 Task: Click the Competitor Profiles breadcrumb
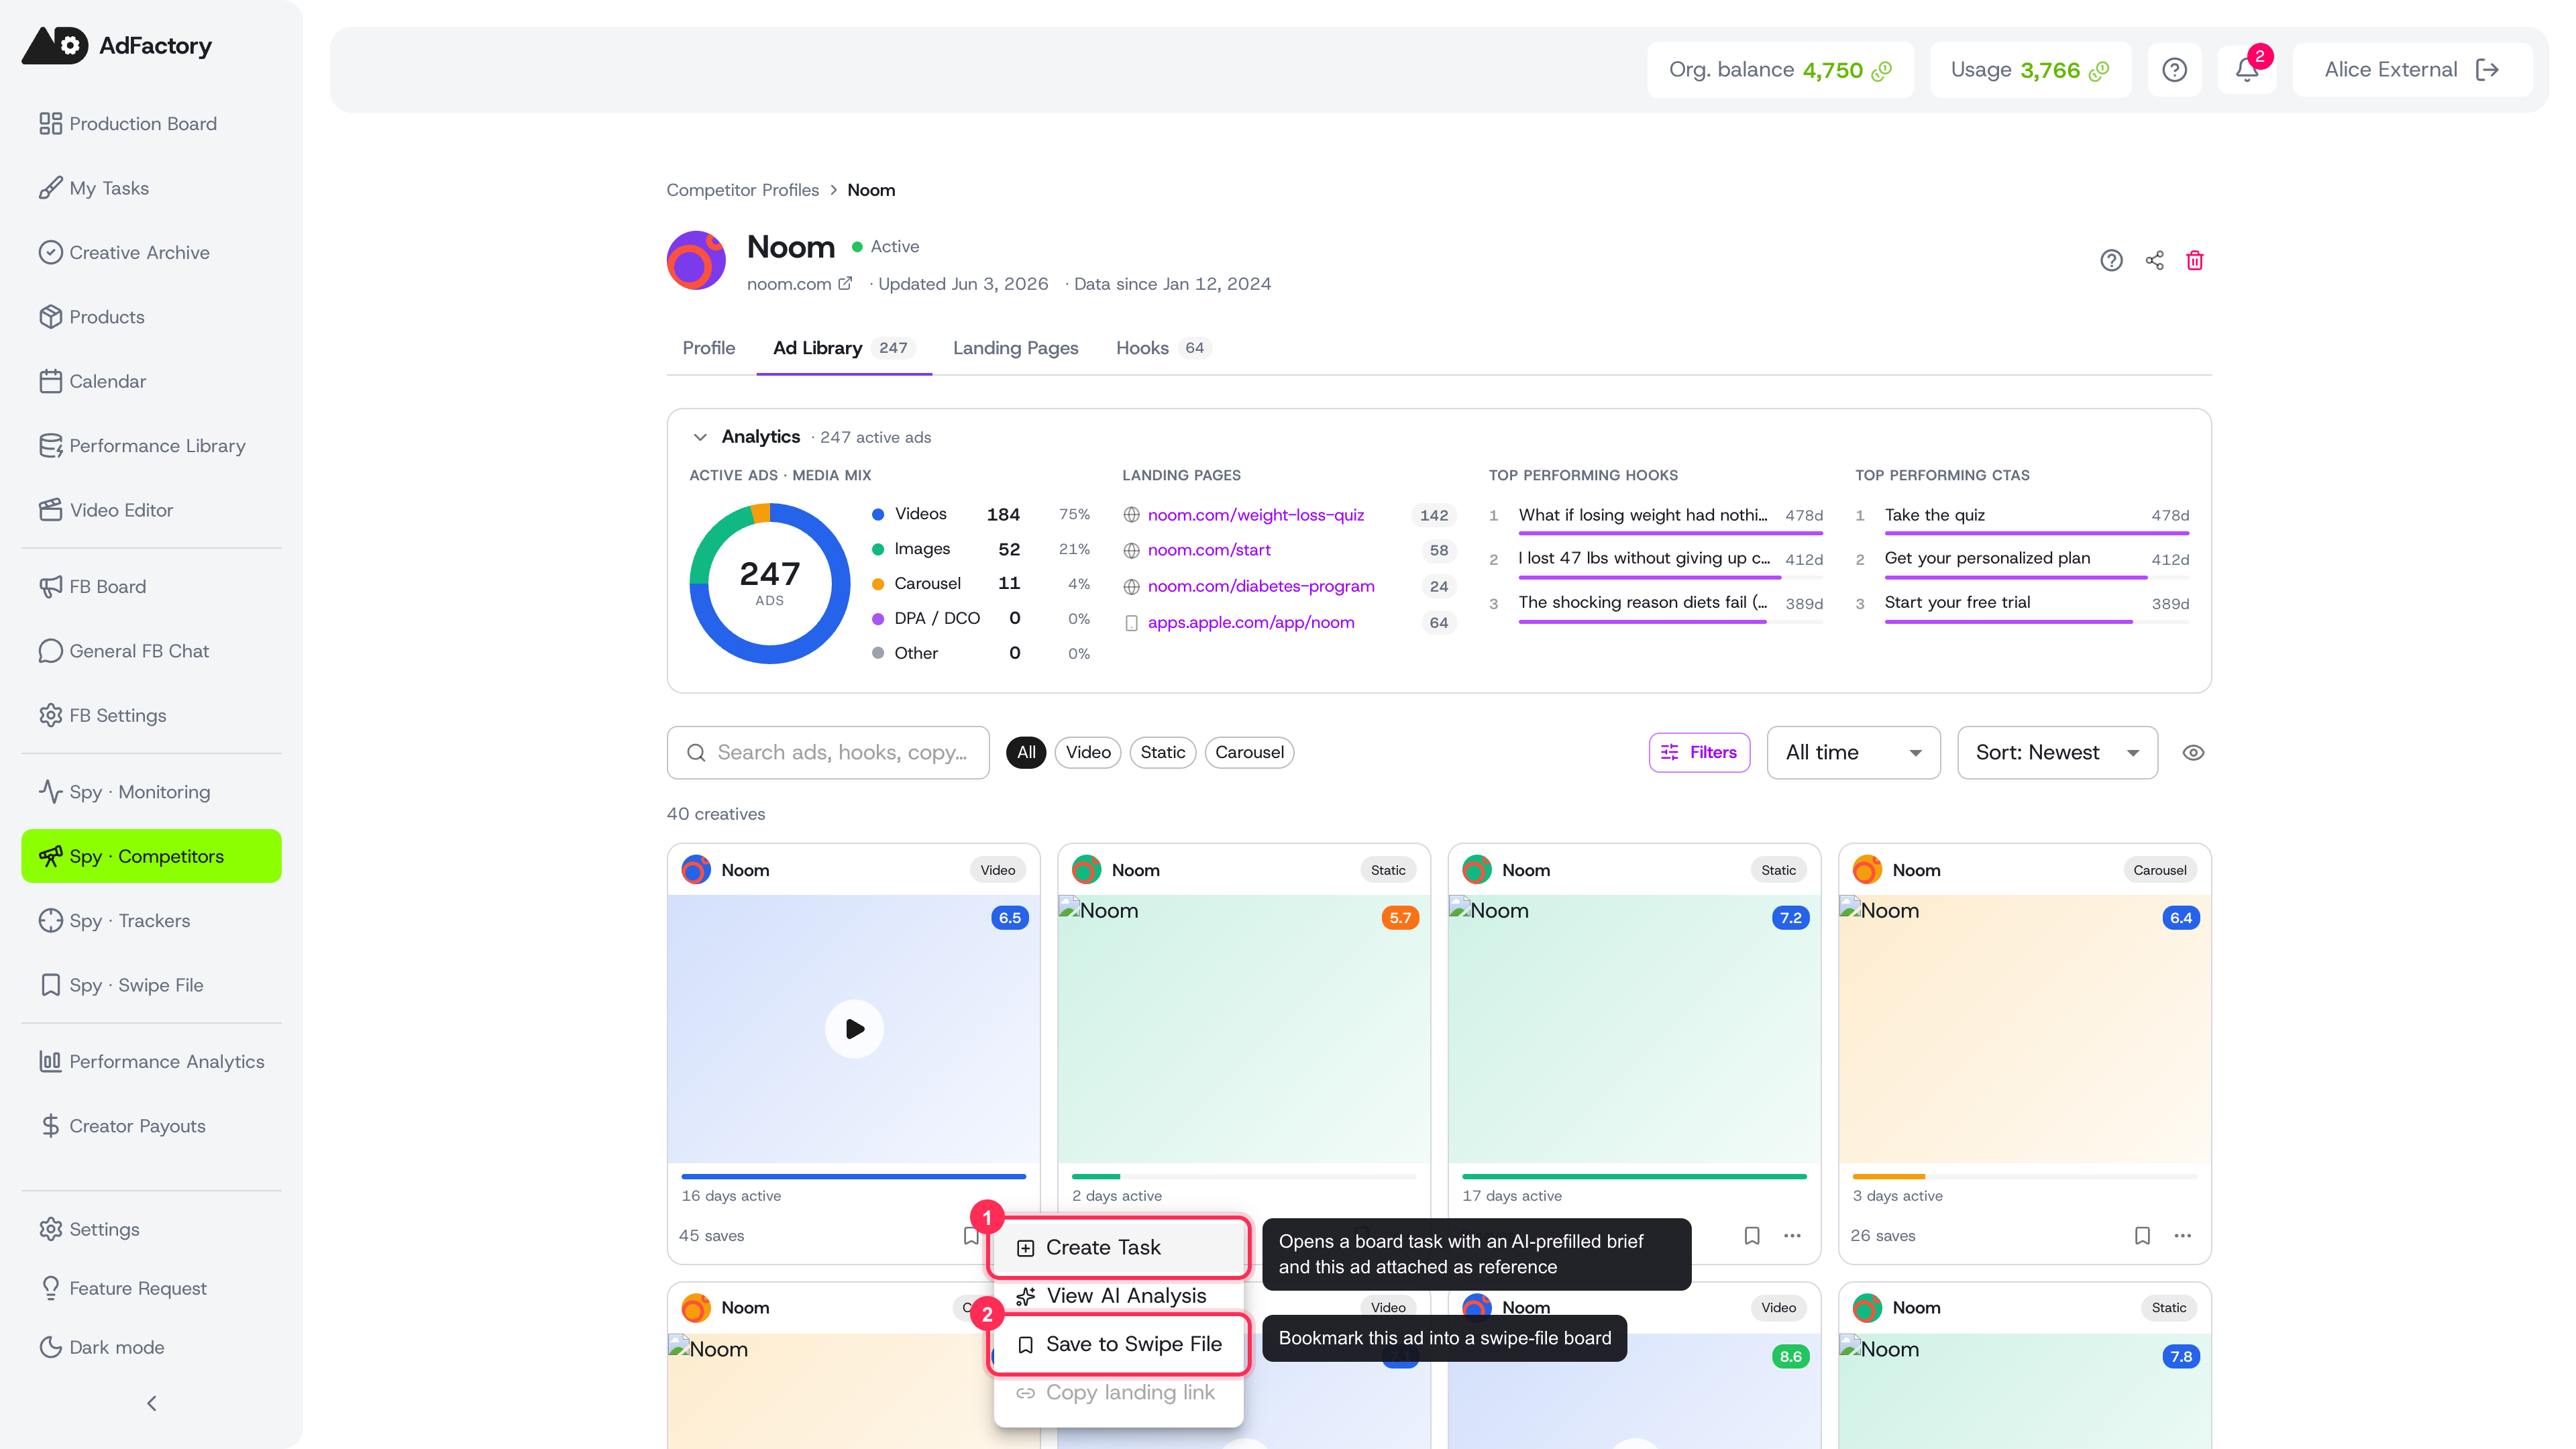pos(742,190)
